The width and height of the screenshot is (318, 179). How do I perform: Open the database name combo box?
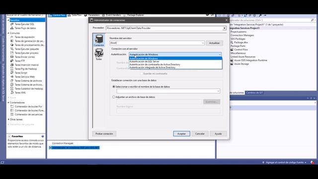(x=168, y=91)
